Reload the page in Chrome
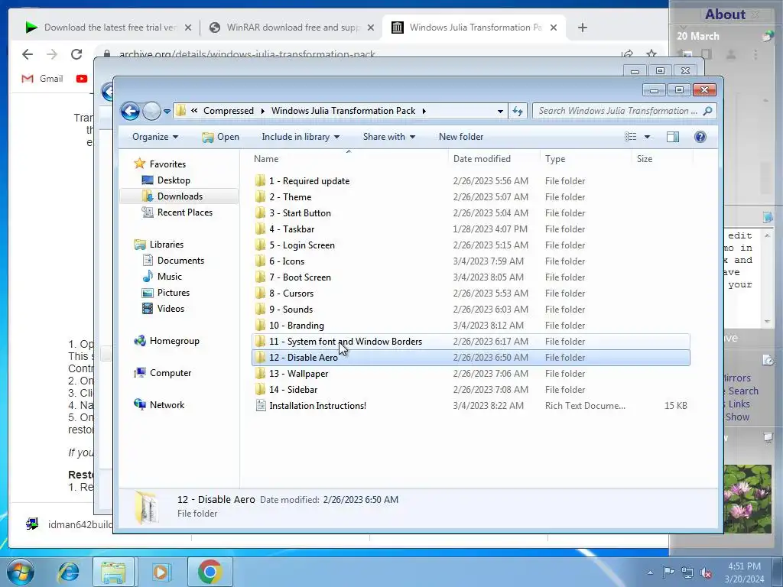This screenshot has width=783, height=587. [x=76, y=54]
